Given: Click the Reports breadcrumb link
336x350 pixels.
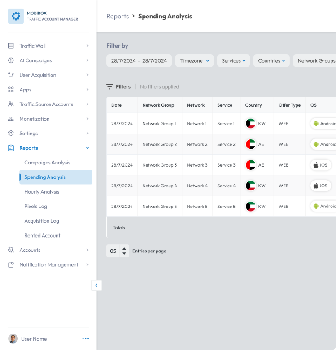Looking at the screenshot, I should click(x=118, y=16).
